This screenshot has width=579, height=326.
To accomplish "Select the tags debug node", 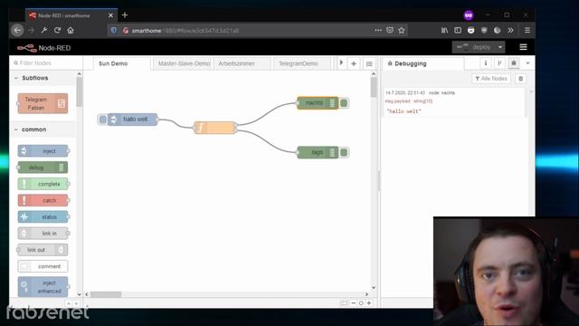I will click(318, 152).
